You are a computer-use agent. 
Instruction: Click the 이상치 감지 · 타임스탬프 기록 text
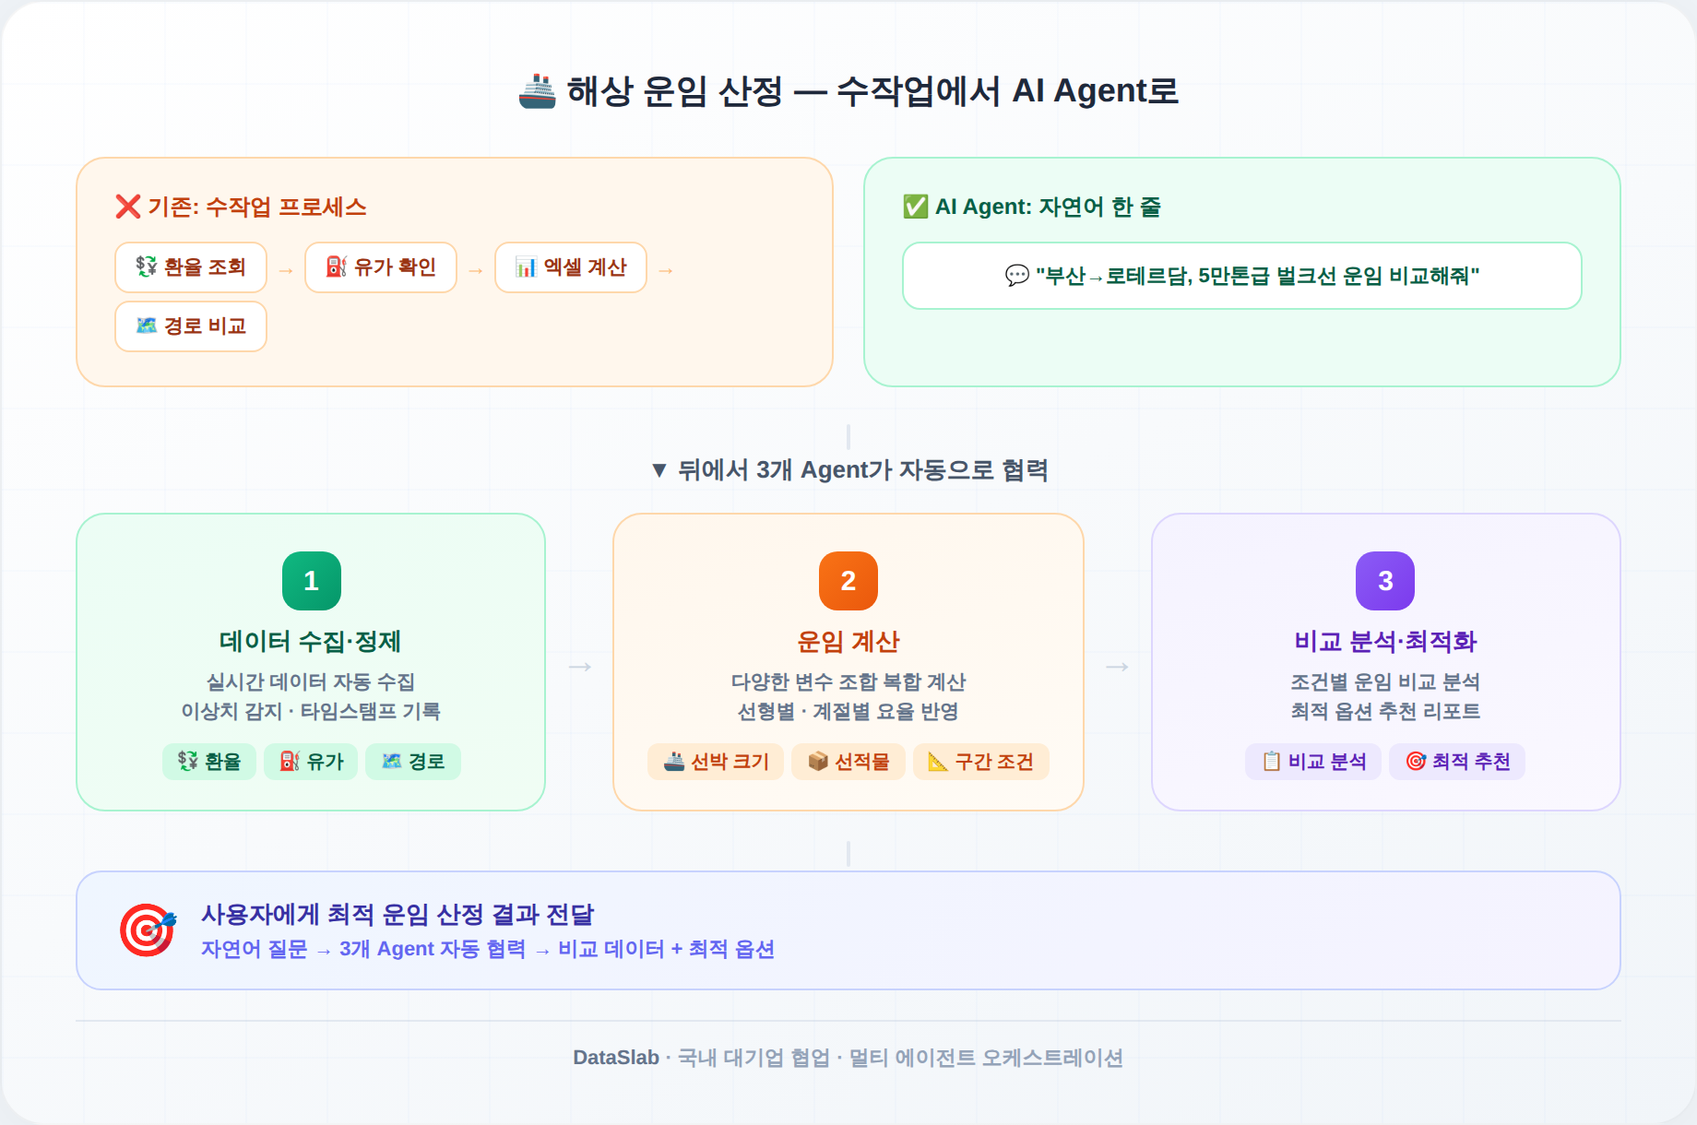click(x=311, y=711)
